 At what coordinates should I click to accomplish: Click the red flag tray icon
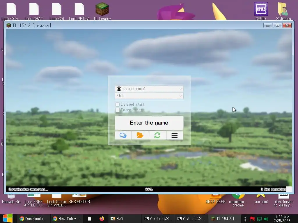pyautogui.click(x=252, y=219)
